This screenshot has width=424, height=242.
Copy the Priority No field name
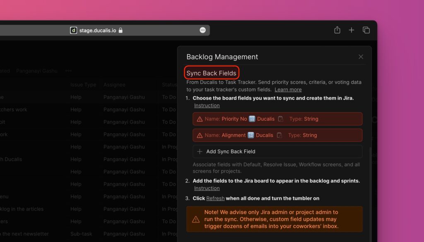pos(280,119)
